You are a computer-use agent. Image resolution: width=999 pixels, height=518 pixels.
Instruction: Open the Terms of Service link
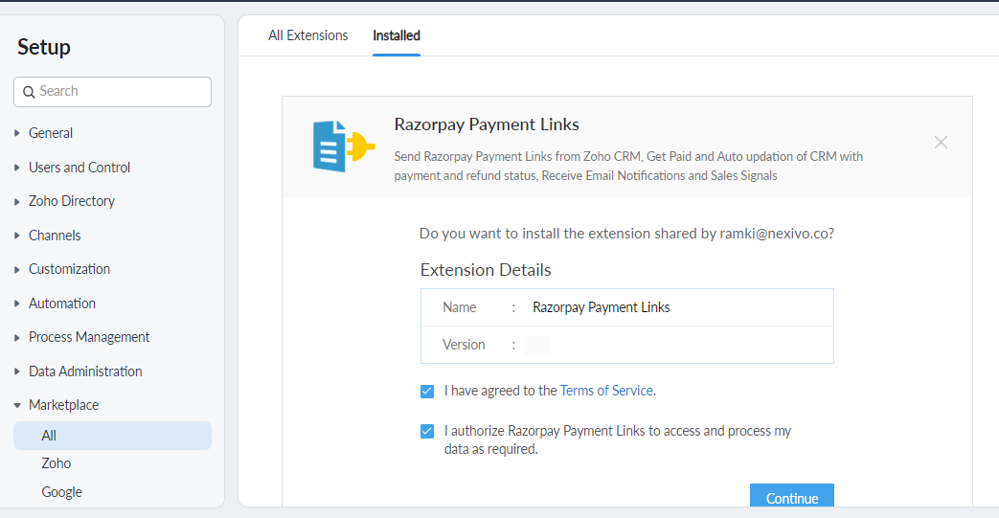606,391
